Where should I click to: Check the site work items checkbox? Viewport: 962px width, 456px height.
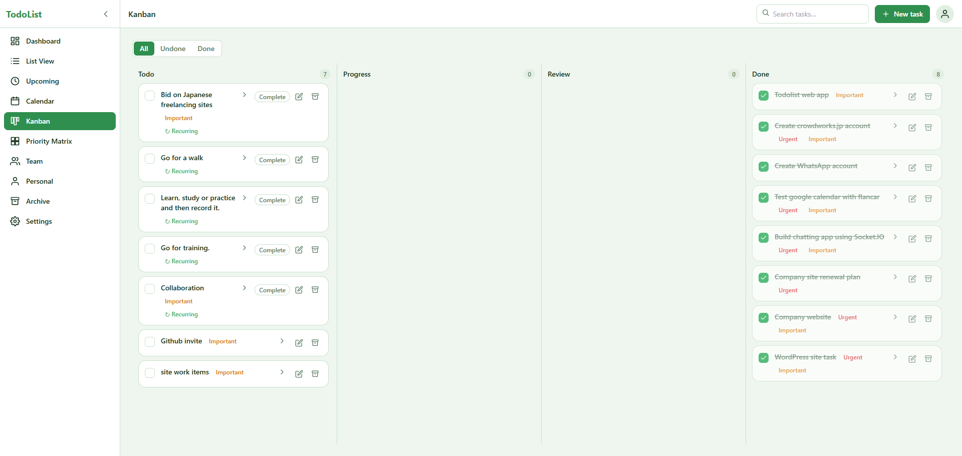[x=150, y=373]
